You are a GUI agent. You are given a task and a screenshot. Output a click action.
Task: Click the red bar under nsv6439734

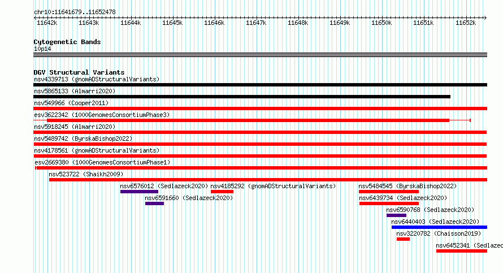pyautogui.click(x=389, y=203)
